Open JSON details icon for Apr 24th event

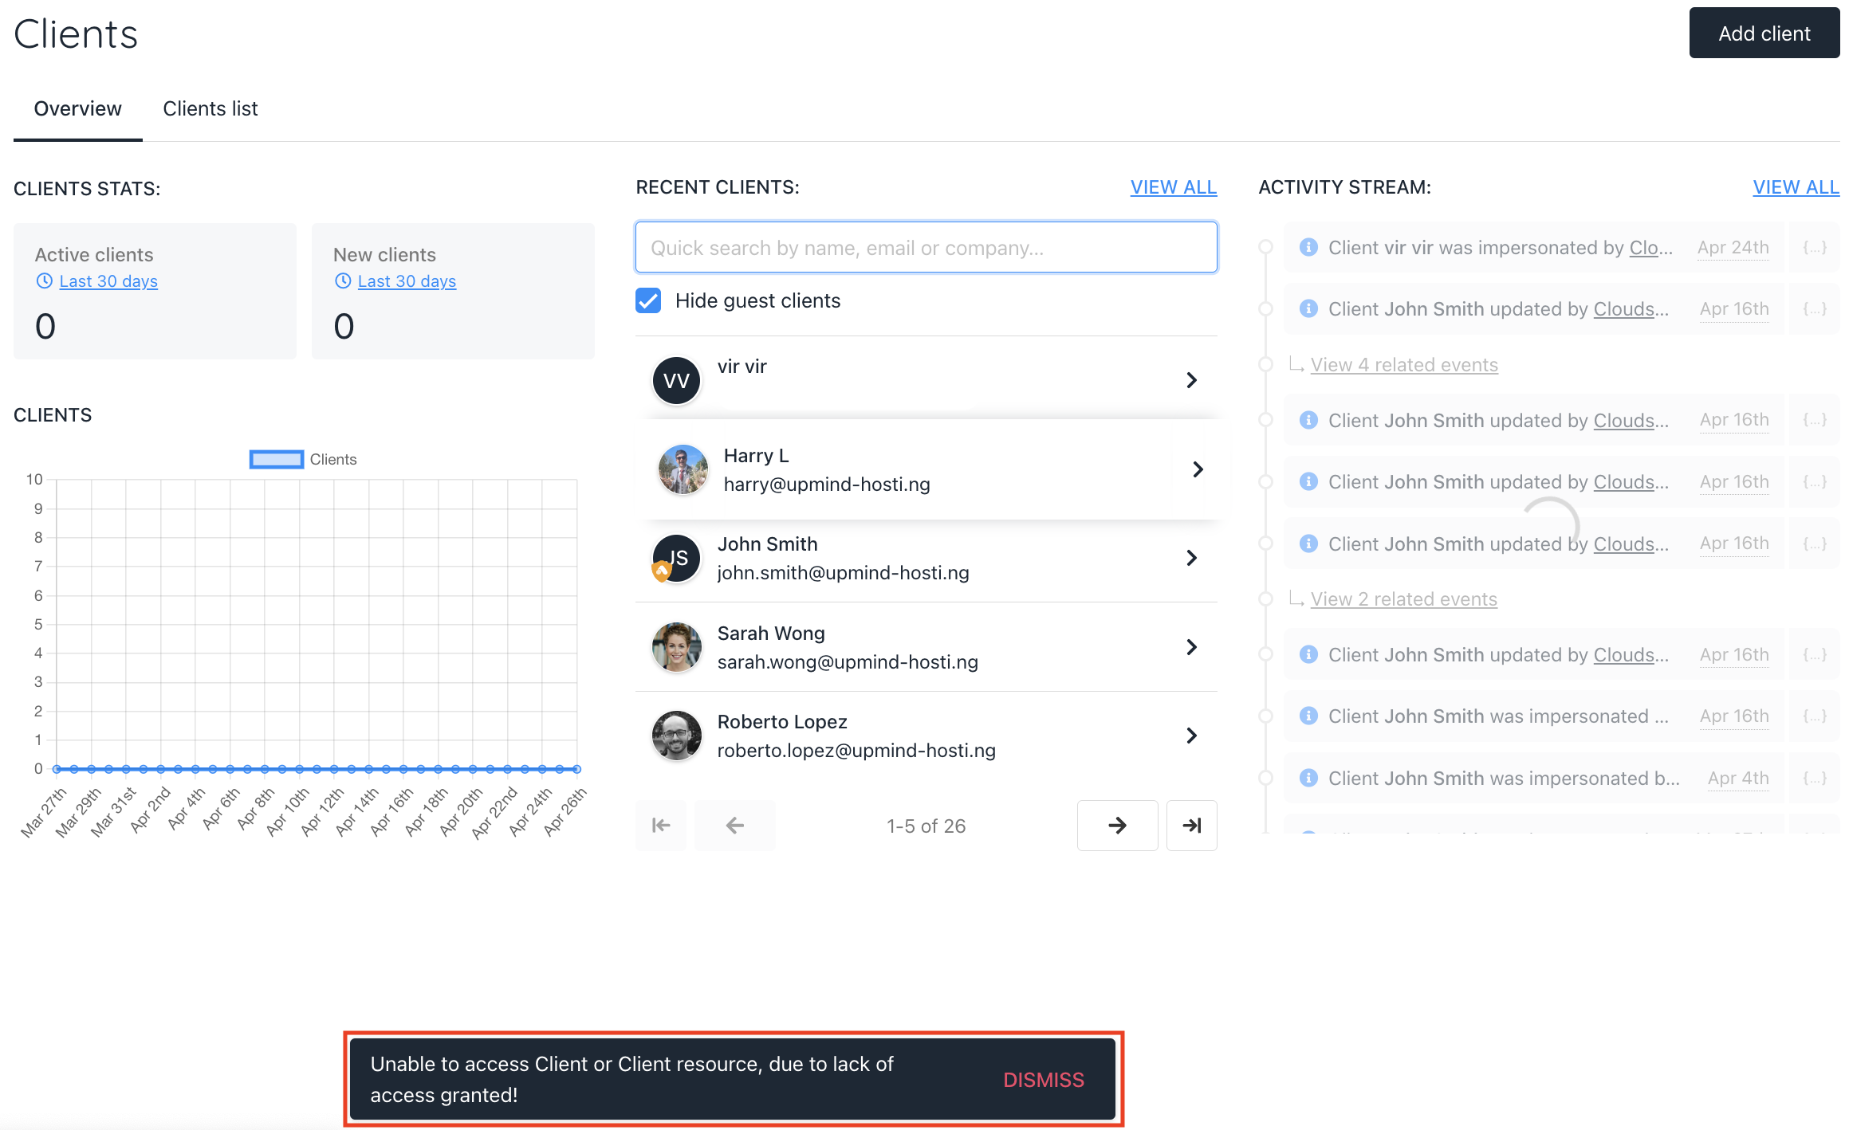pyautogui.click(x=1814, y=248)
